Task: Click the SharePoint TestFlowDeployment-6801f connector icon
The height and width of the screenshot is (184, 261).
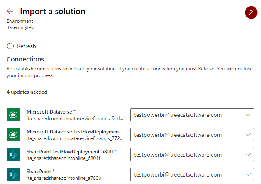Action: click(x=13, y=155)
